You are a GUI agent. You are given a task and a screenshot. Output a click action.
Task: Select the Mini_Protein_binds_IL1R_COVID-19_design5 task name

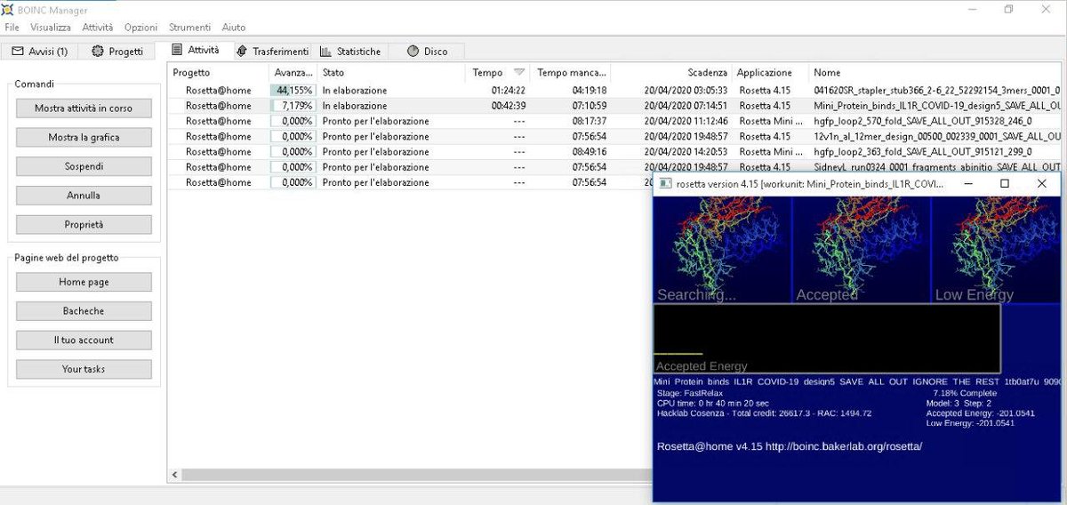pos(937,106)
